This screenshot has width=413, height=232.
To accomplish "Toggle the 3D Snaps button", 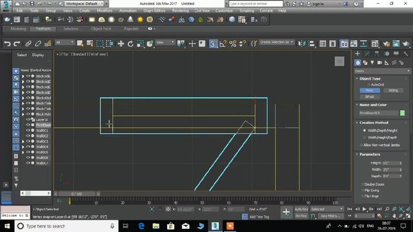I will point(213,44).
